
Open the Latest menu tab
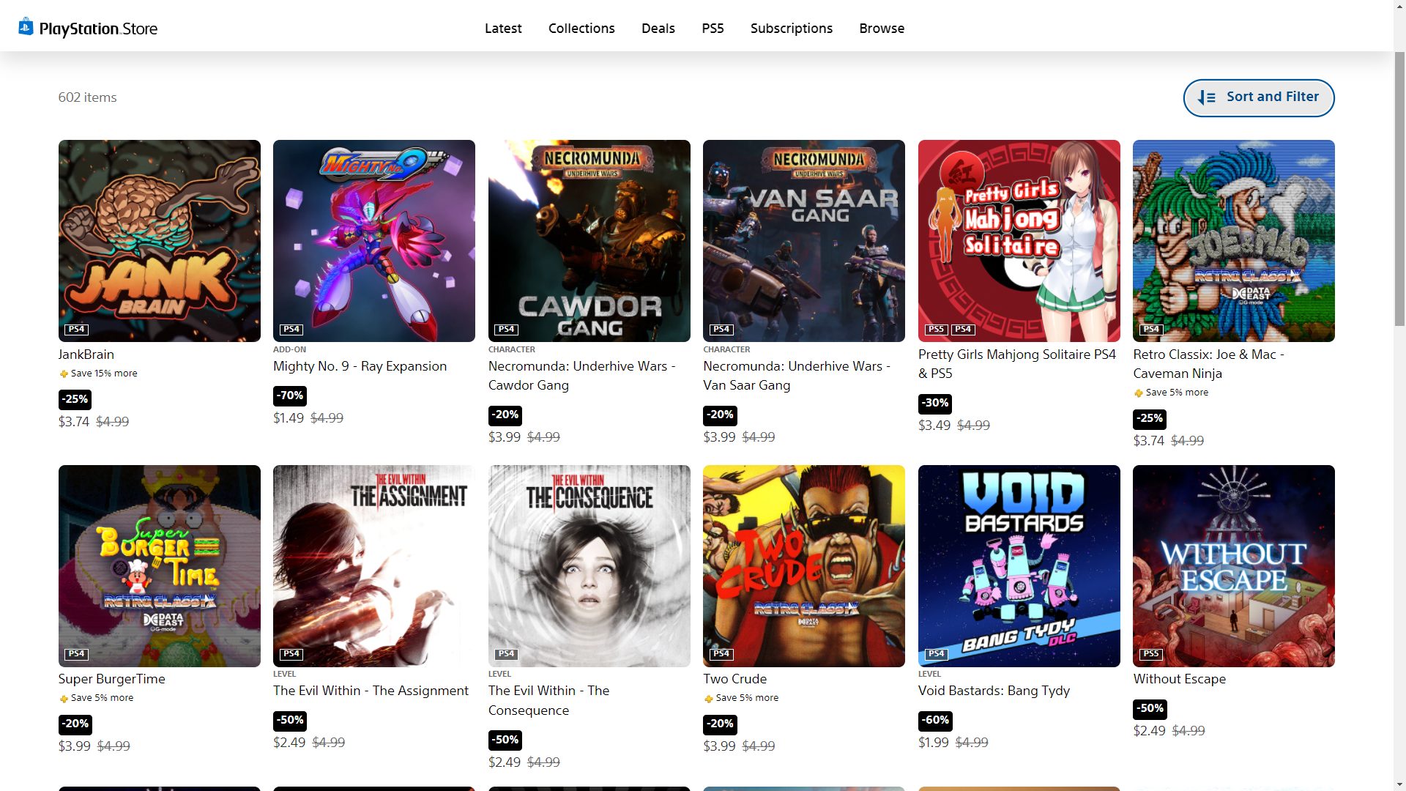click(x=503, y=29)
